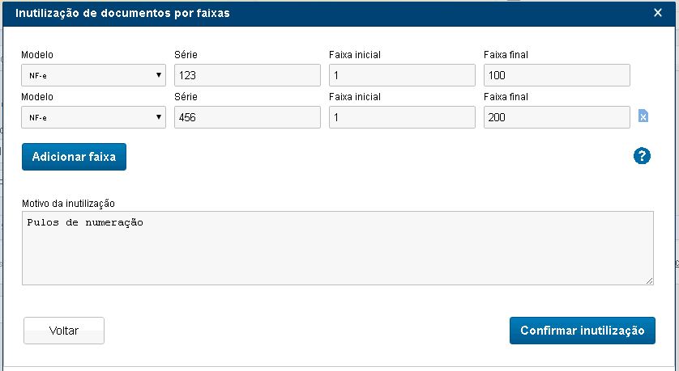This screenshot has width=679, height=371.
Task: Click the second row's Série label
Action: click(186, 97)
